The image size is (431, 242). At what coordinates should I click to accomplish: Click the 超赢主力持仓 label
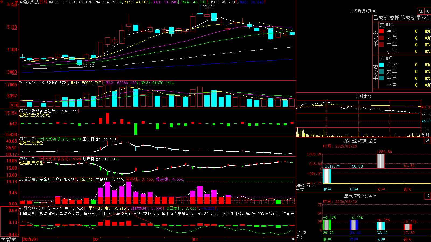pyautogui.click(x=31, y=143)
